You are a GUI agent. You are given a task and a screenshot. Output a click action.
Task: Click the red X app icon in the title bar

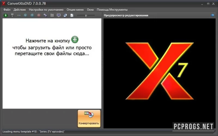(4, 3)
